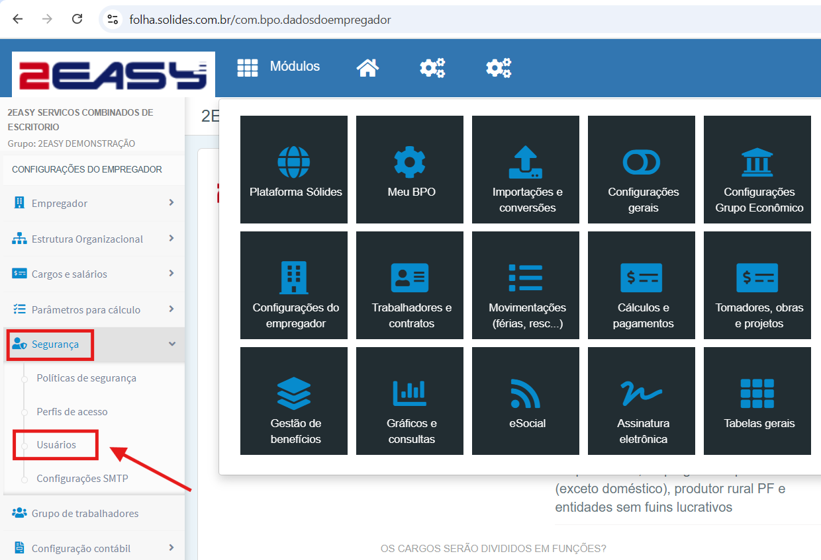
Task: Expand the Empregador menu chevron
Action: 171,202
